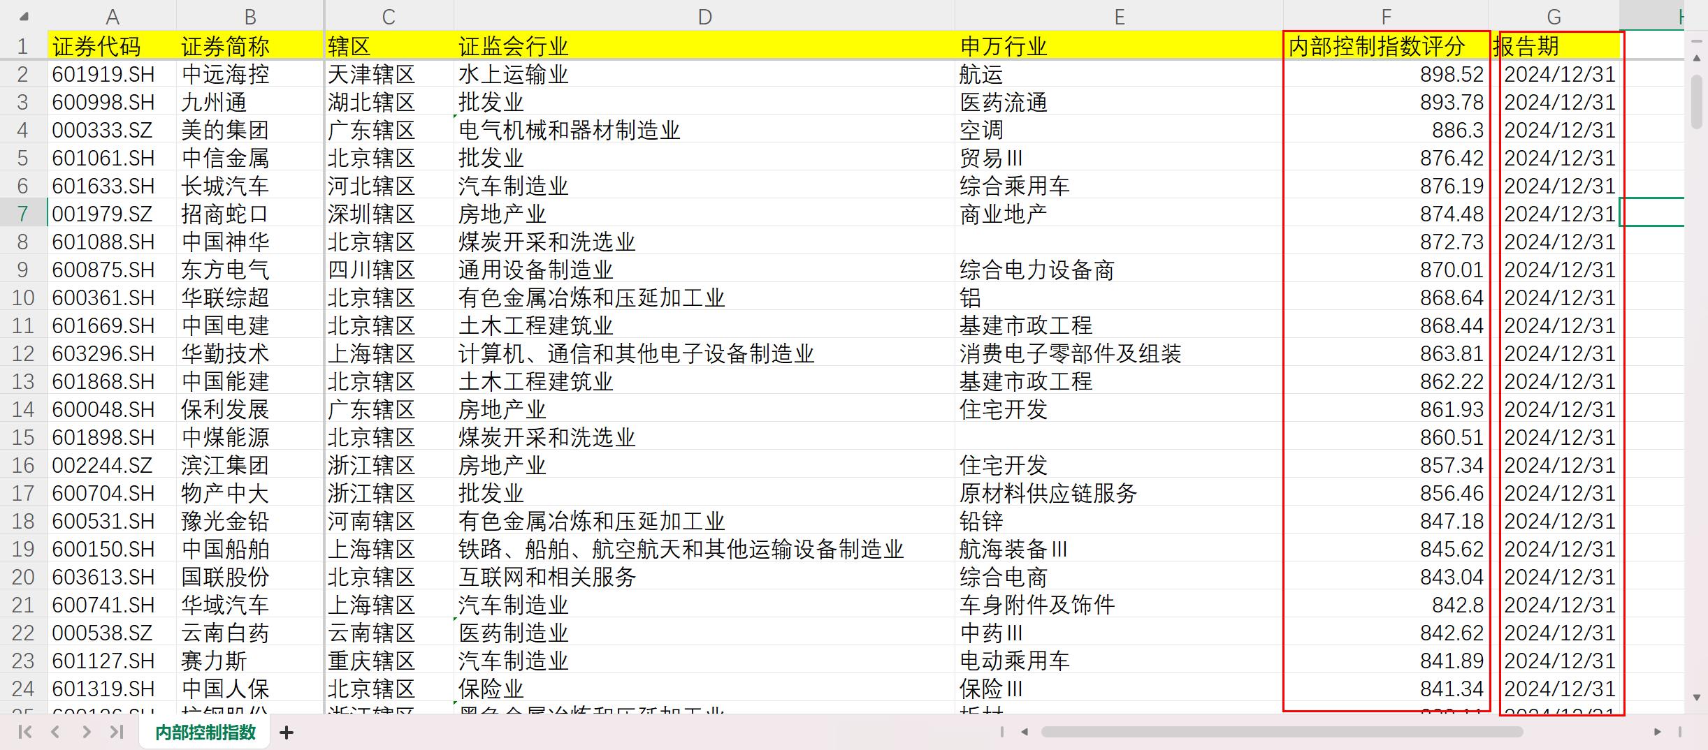
Task: Click the 航运 cell
Action: tap(1119, 74)
